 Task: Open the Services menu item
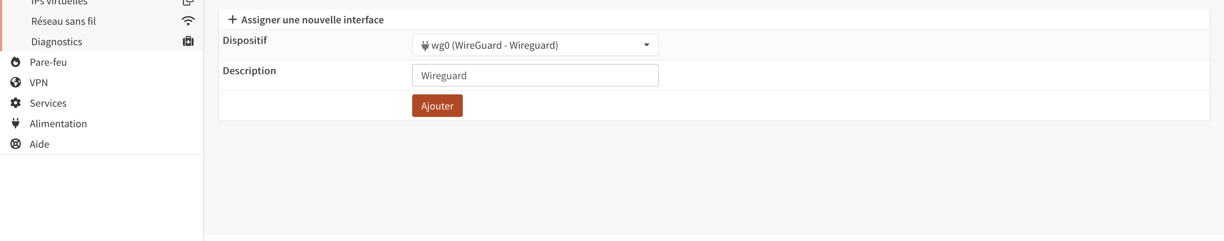tap(48, 103)
